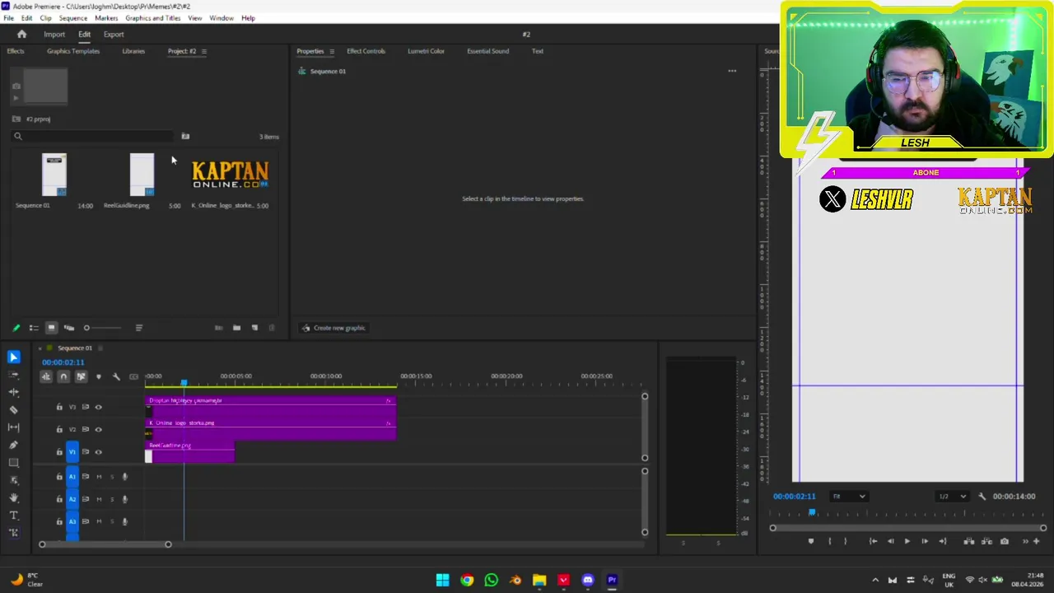
Task: Select the Track Select Forward tool
Action: pos(13,375)
